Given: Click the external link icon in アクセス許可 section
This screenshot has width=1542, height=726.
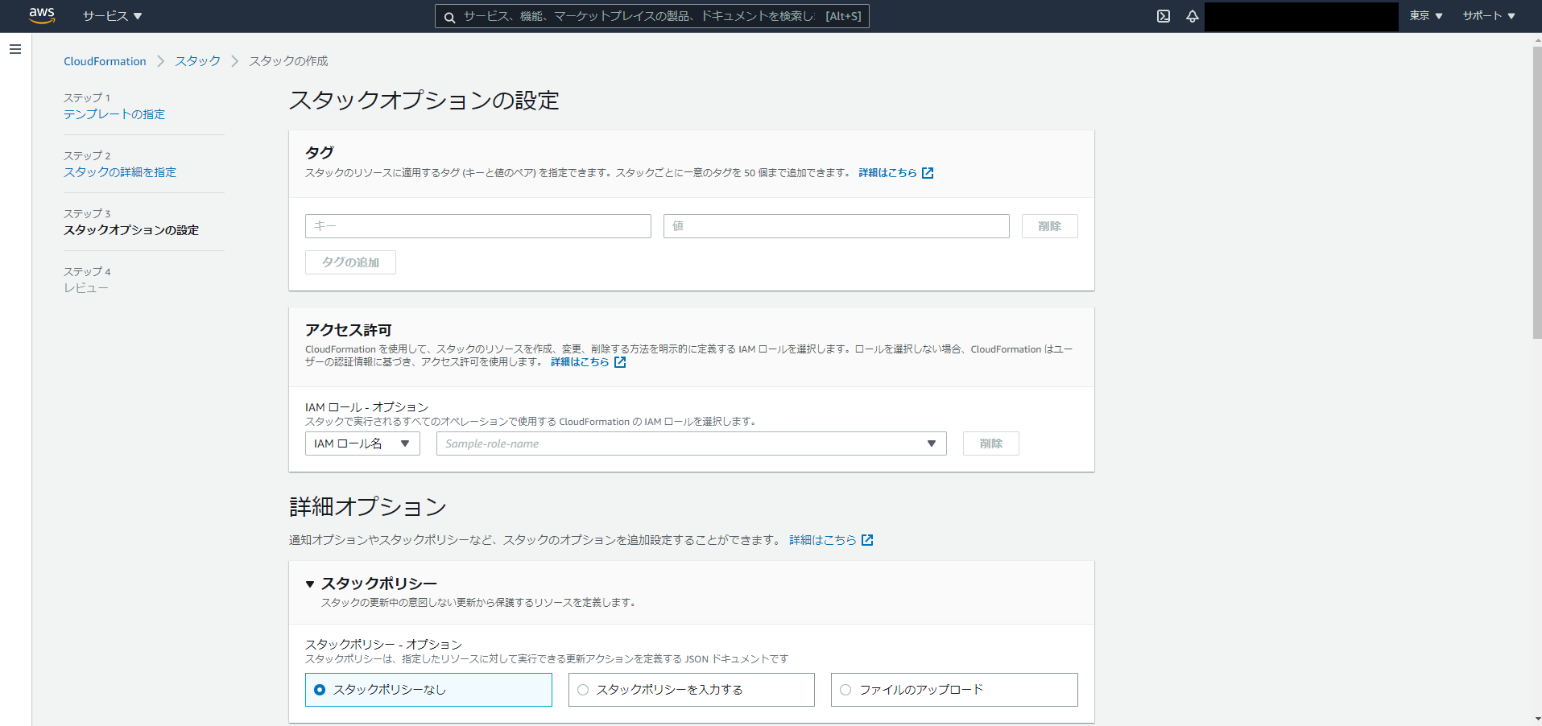Looking at the screenshot, I should pyautogui.click(x=619, y=362).
